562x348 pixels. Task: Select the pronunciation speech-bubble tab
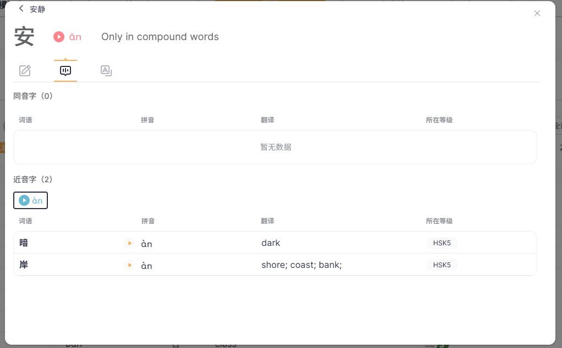click(66, 71)
